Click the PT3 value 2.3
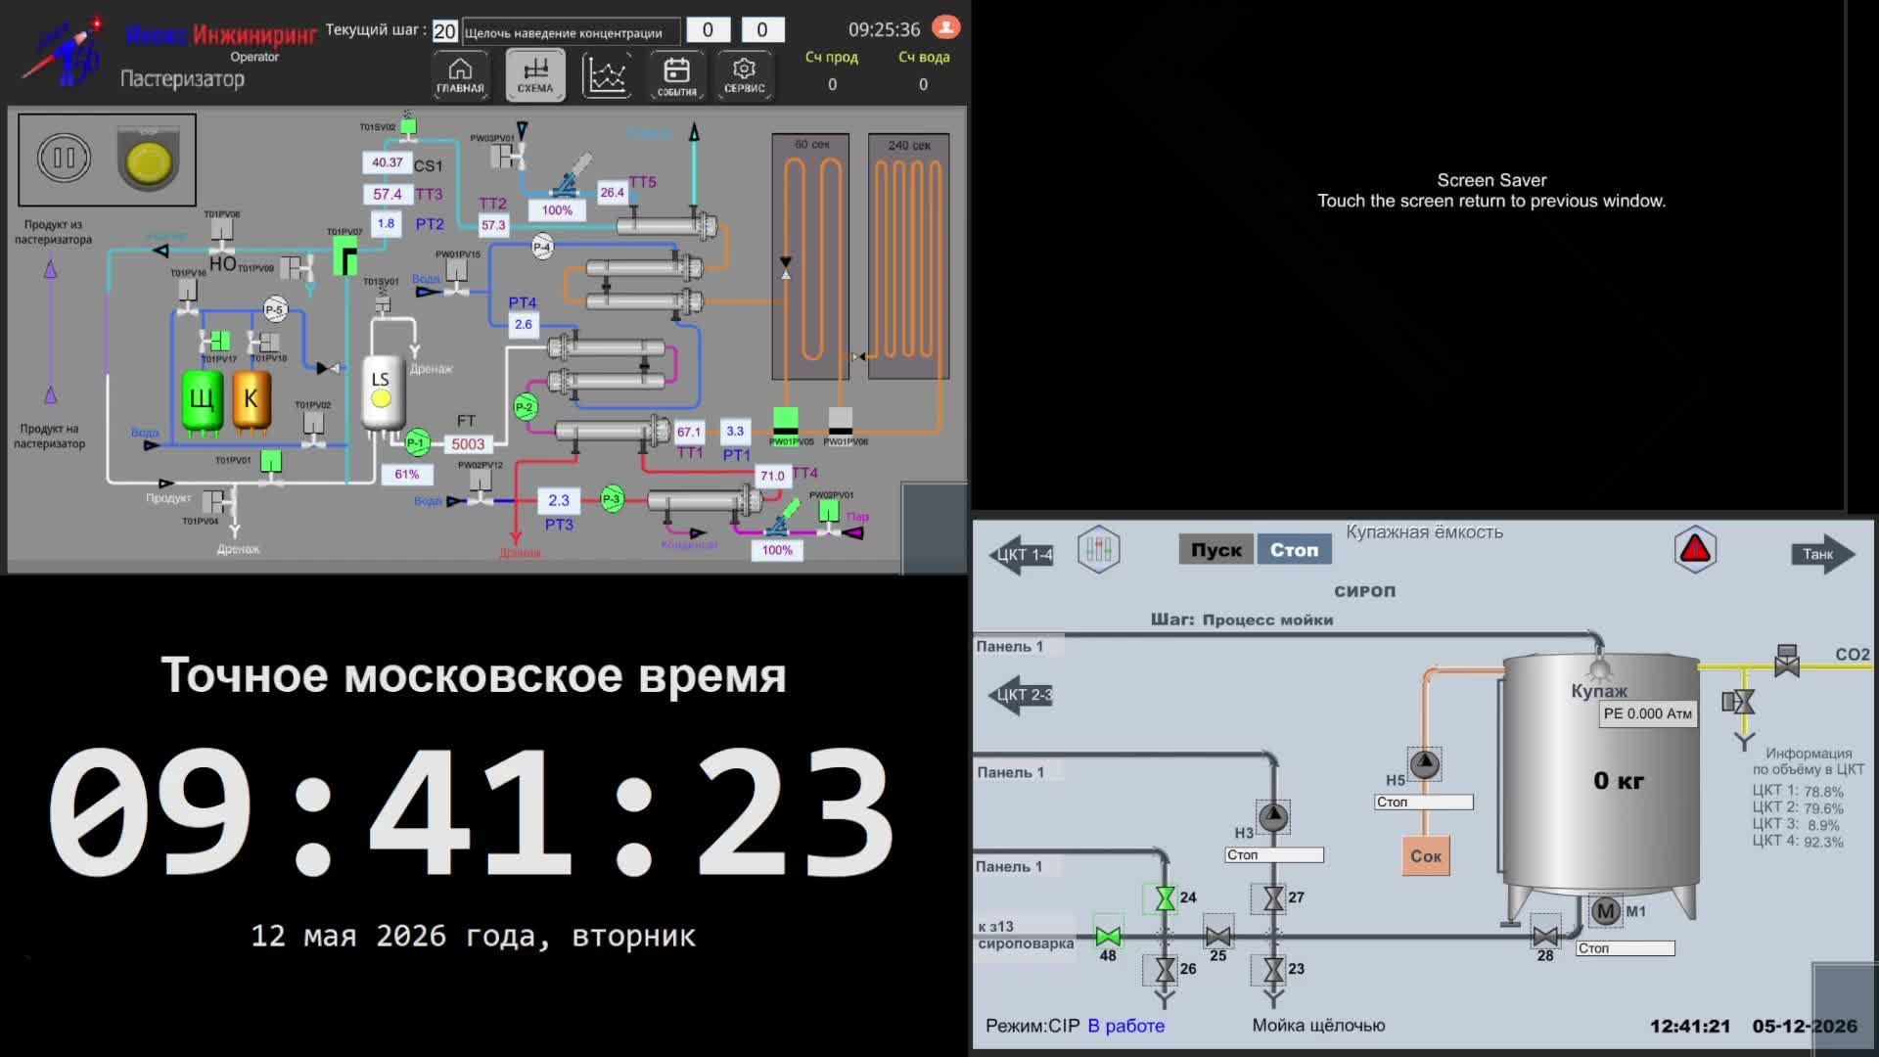 [559, 500]
